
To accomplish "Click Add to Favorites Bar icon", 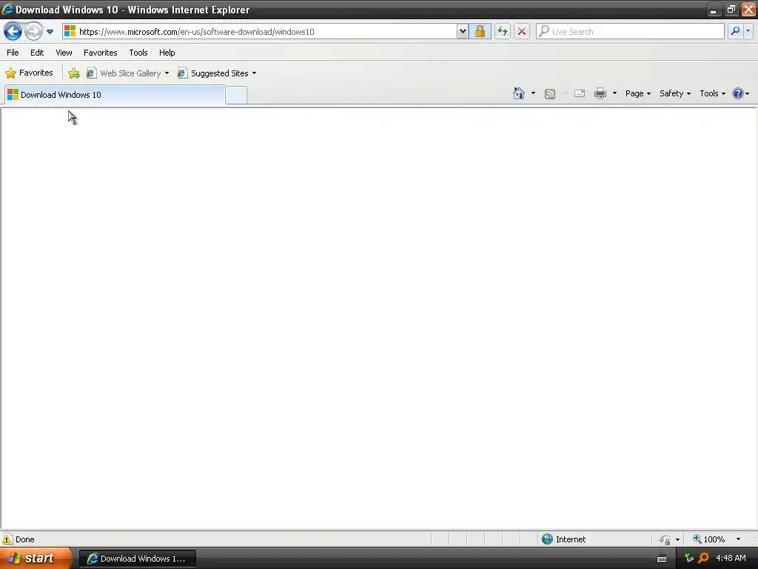I will tap(74, 73).
